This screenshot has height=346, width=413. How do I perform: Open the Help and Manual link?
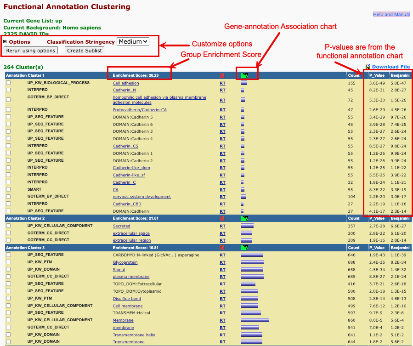(391, 15)
